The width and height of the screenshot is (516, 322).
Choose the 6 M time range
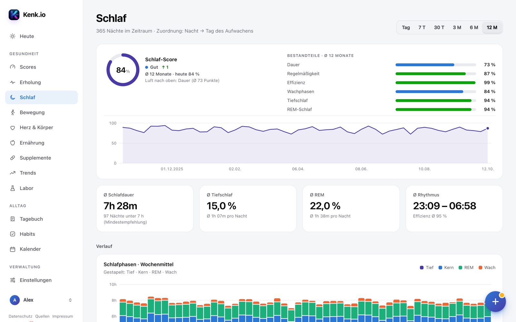(474, 28)
